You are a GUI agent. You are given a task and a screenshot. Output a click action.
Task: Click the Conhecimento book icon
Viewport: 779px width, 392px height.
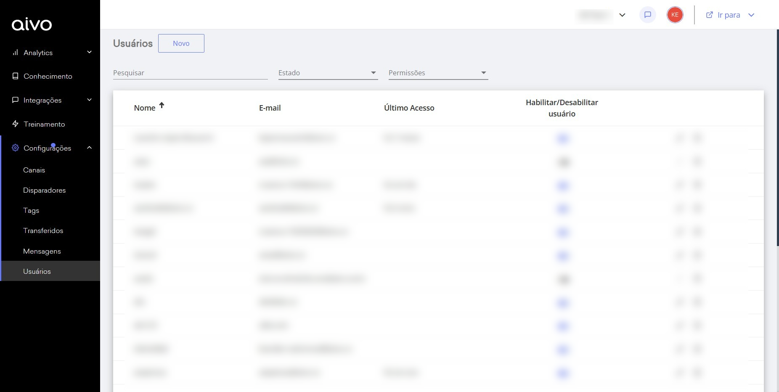pyautogui.click(x=16, y=76)
